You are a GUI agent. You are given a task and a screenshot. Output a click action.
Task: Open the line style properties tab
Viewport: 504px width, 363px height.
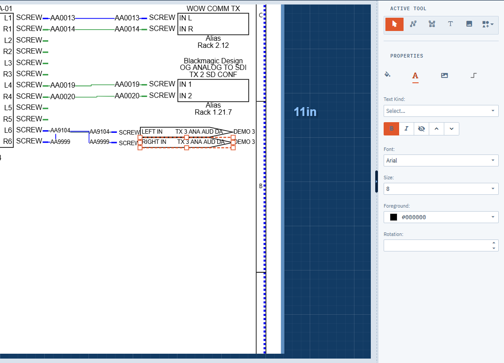473,76
